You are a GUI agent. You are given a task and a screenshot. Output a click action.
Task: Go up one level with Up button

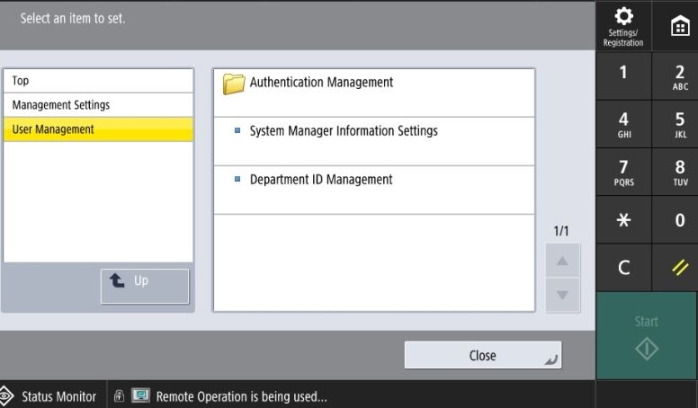(x=145, y=286)
